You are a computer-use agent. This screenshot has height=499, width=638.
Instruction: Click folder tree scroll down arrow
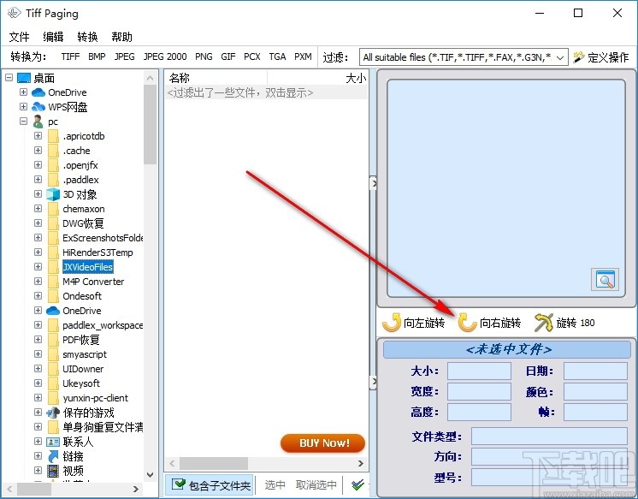150,474
